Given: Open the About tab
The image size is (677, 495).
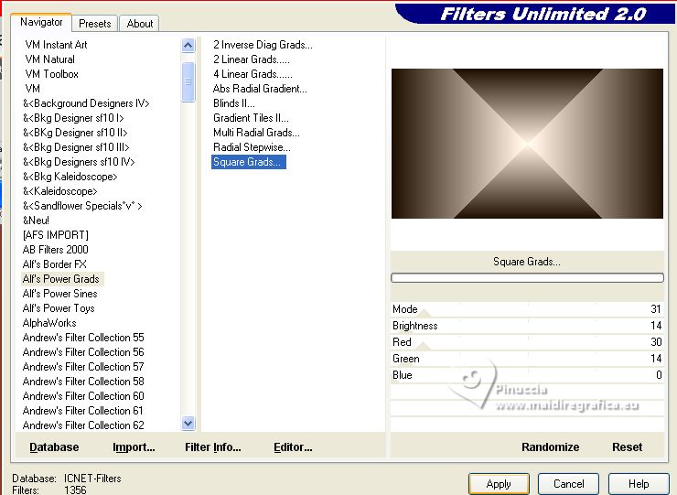Looking at the screenshot, I should click(x=139, y=23).
